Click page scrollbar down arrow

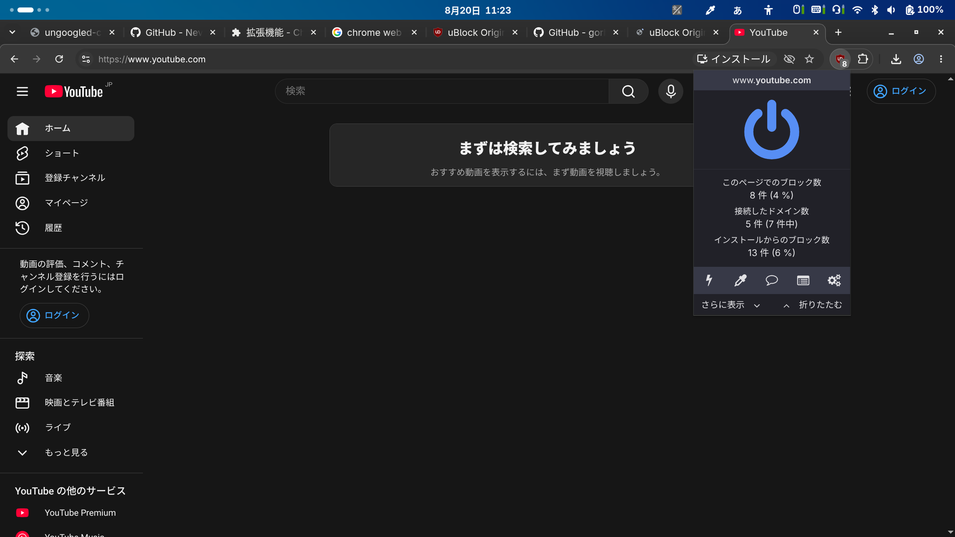pos(951,532)
